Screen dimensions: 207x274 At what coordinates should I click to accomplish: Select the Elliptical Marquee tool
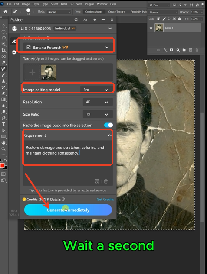[x=3, y=32]
